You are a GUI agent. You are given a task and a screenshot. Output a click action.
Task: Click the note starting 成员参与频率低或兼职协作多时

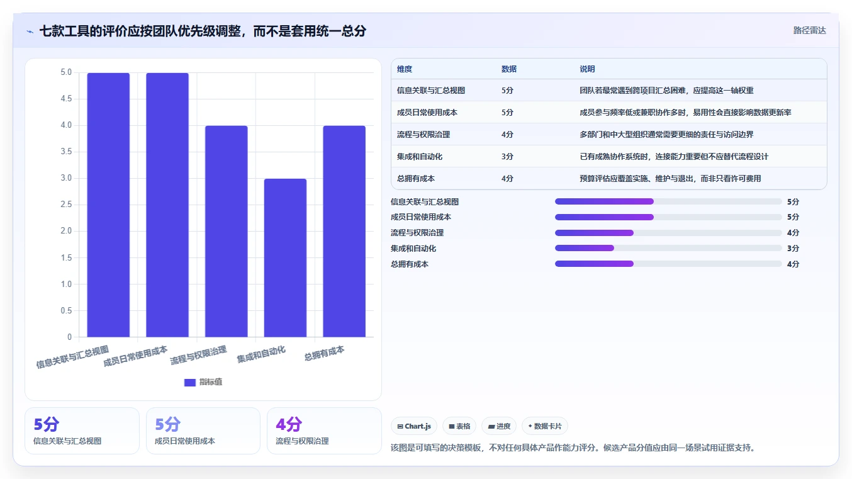(685, 113)
